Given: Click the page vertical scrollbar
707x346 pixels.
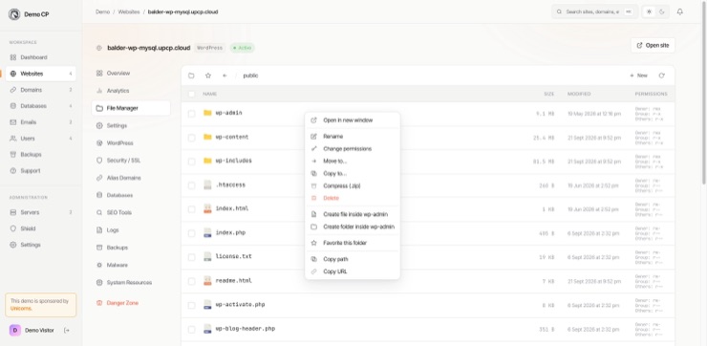Looking at the screenshot, I should point(705,92).
